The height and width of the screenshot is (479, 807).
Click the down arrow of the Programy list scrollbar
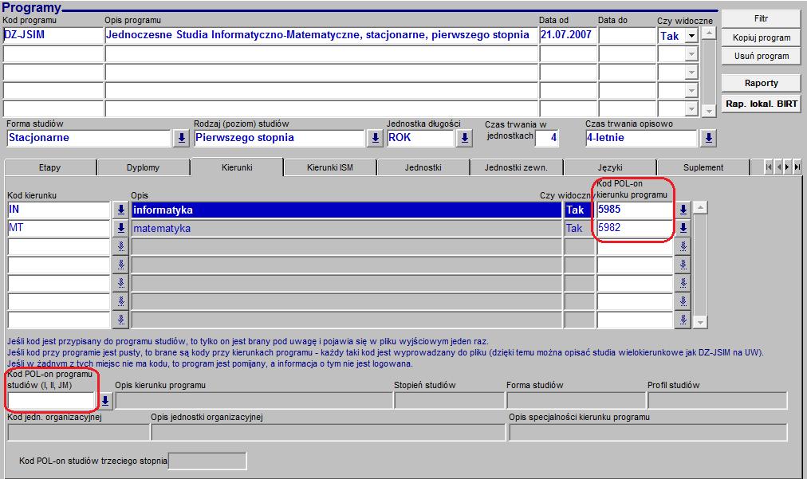709,111
